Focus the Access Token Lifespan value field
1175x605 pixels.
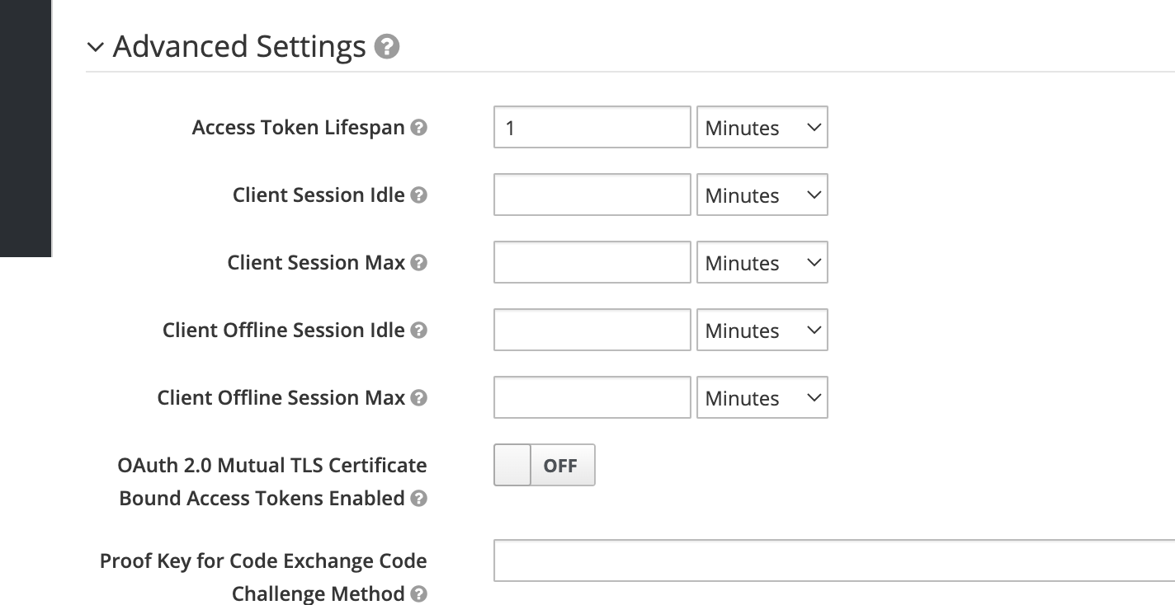[x=592, y=128]
